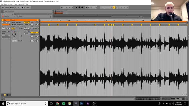Arm the Arrangement Record button
The height and width of the screenshot is (106, 189).
point(82,7)
